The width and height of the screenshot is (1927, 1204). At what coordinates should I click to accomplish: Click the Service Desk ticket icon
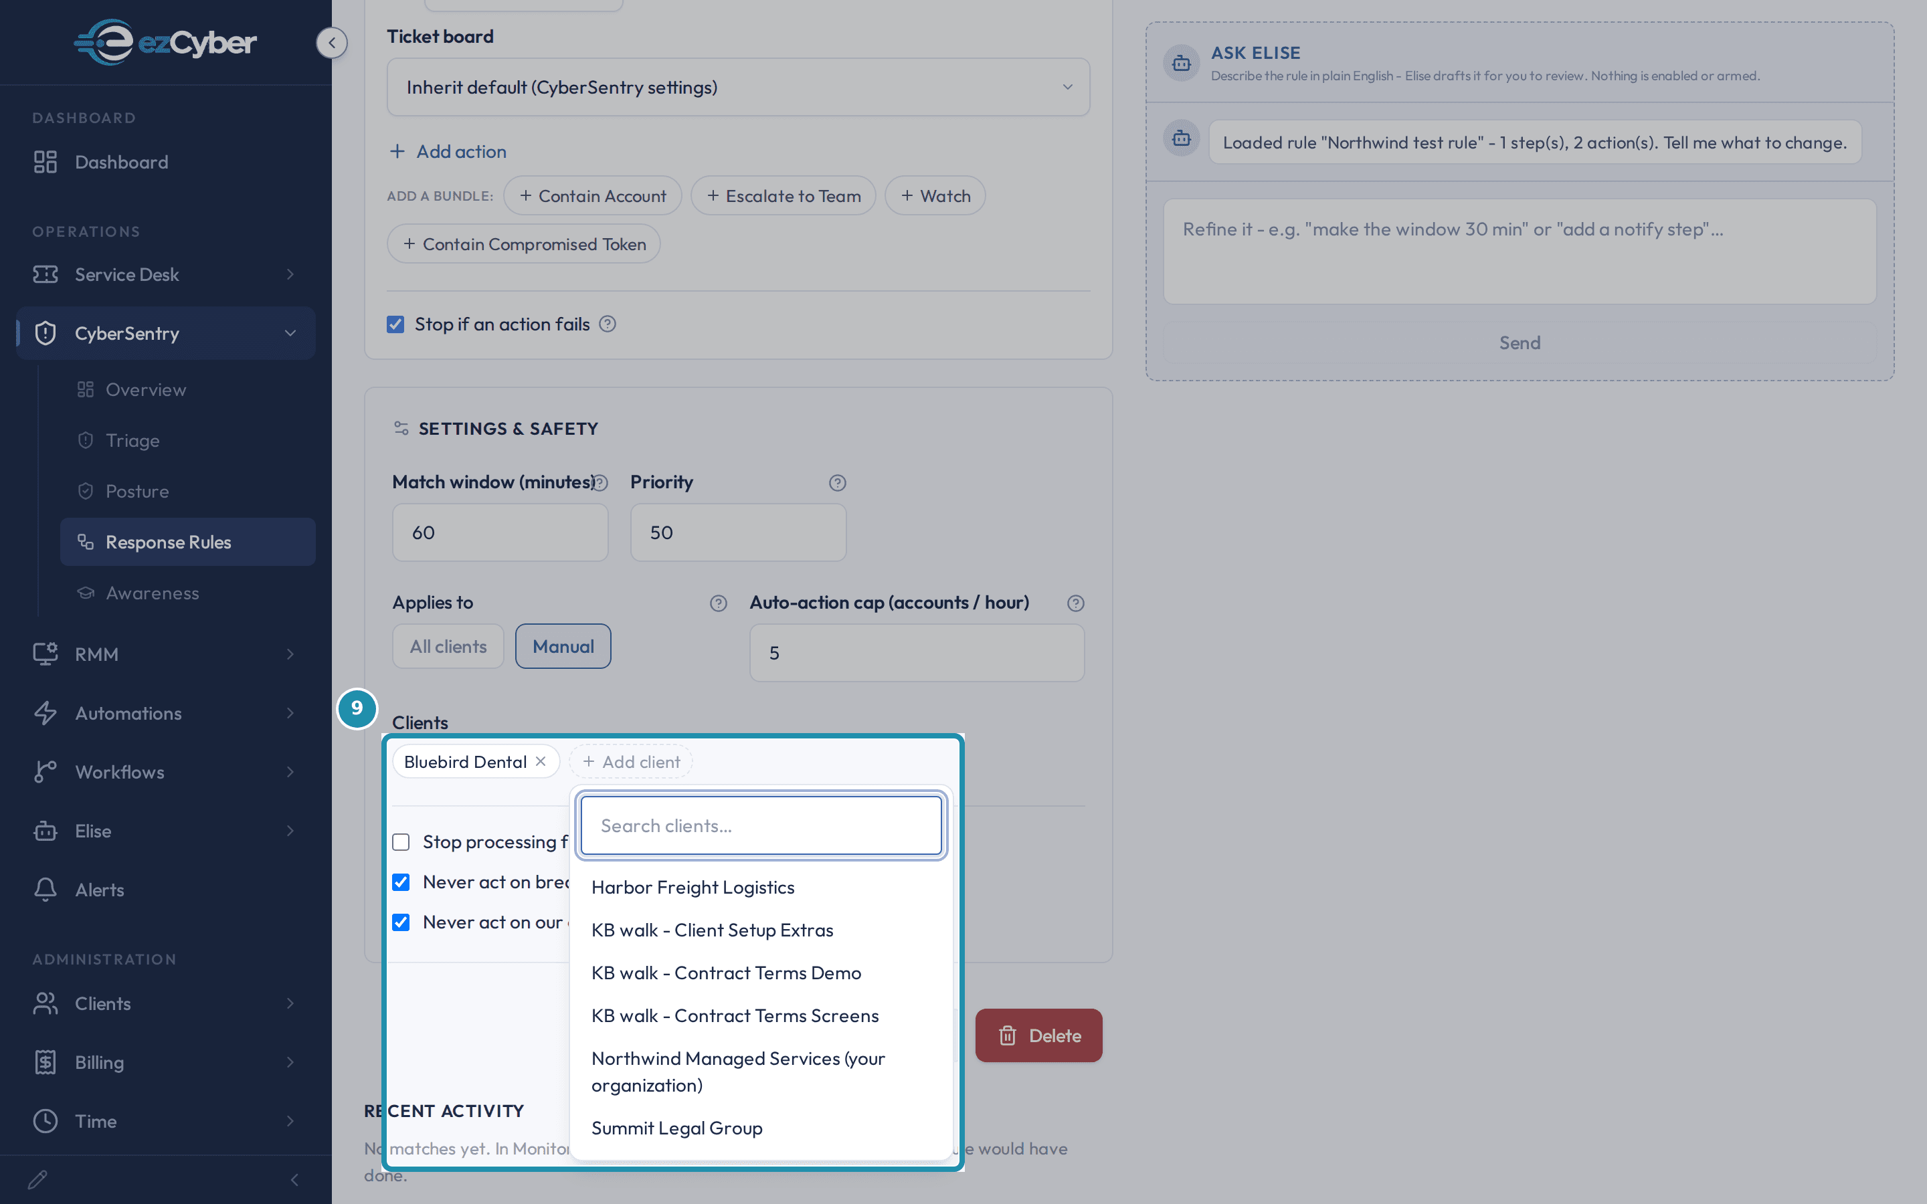point(45,274)
